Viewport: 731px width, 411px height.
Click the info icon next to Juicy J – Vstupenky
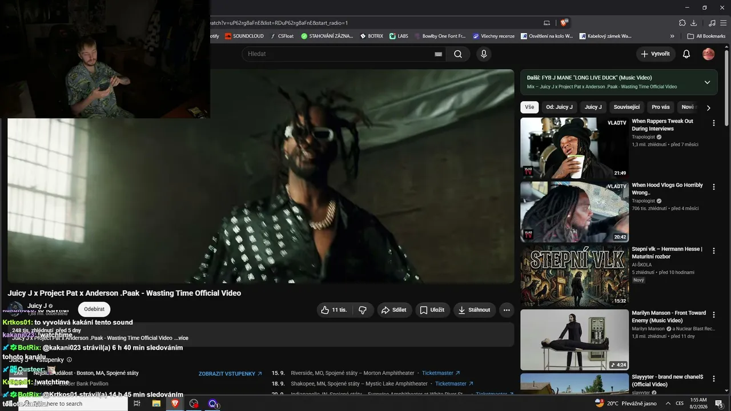69,360
